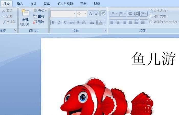Toggle text shadow formatting
The image size is (179, 115).
[78, 22]
